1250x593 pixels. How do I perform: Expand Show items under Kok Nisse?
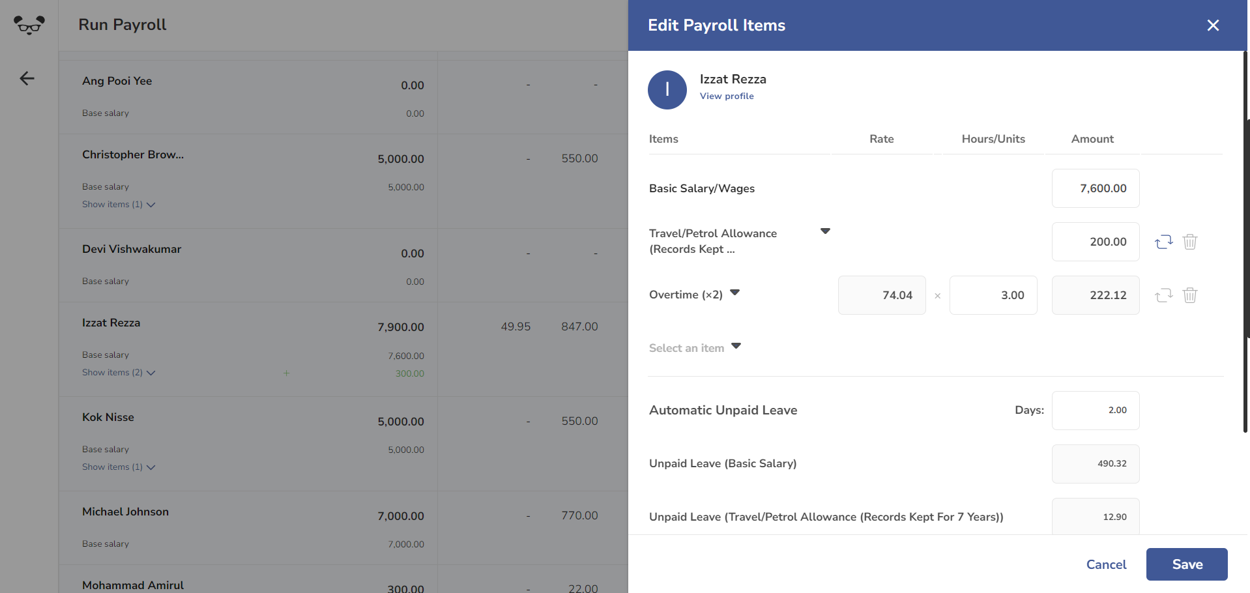click(x=119, y=467)
